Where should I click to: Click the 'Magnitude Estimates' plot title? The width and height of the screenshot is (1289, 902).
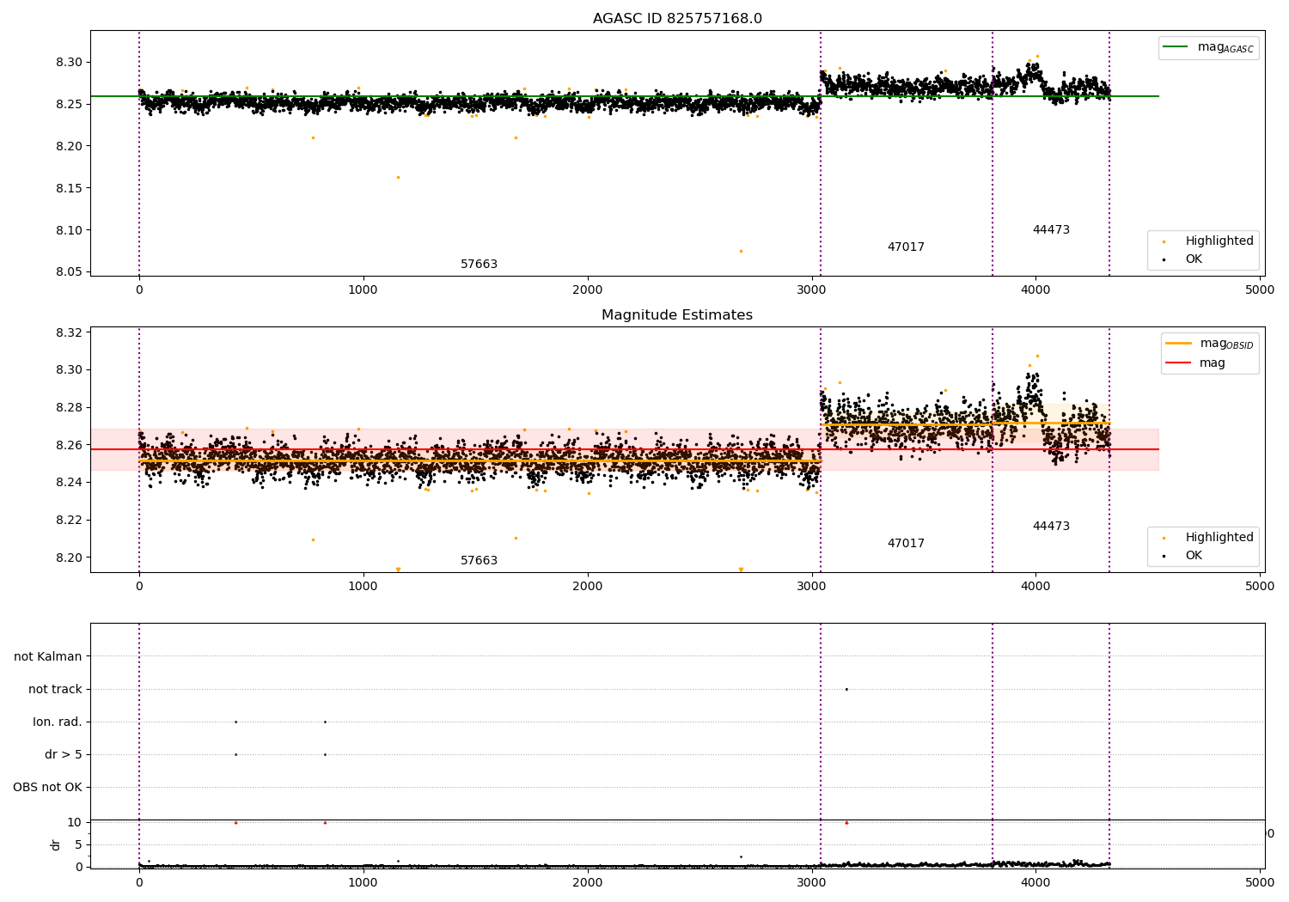[x=677, y=315]
